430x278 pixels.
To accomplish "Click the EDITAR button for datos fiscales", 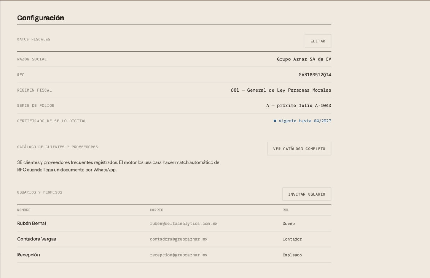I will point(318,41).
